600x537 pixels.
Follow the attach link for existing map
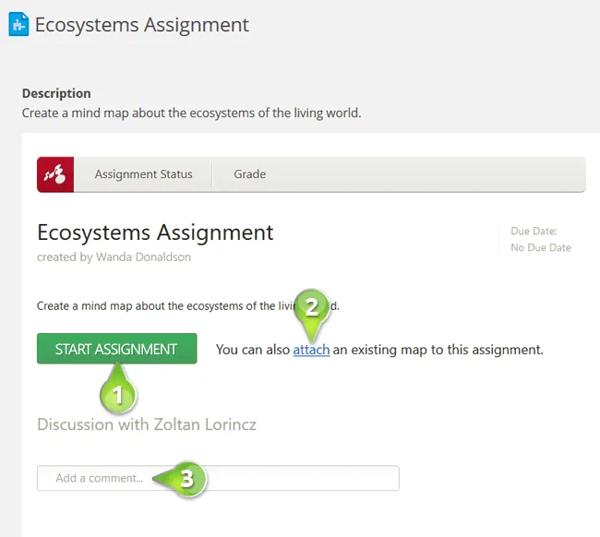[x=311, y=350]
